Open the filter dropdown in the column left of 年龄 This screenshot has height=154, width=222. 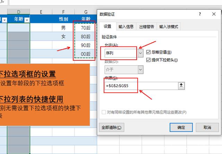point(5,20)
